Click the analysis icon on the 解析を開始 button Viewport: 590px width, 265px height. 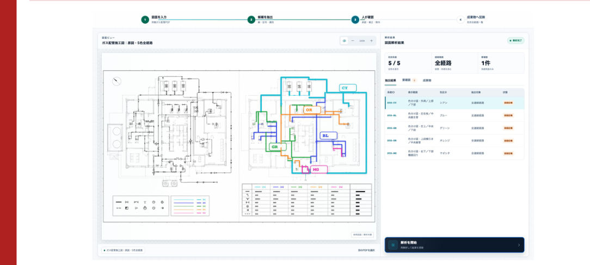click(393, 245)
